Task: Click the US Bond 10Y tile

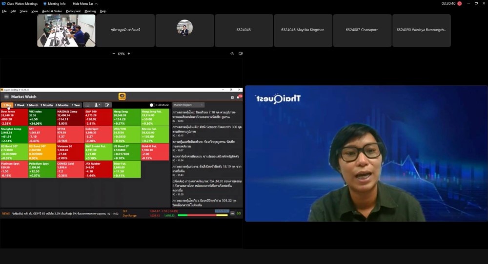Action: coord(14,152)
